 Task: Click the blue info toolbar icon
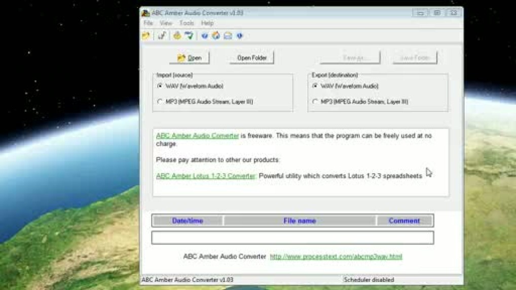pos(239,36)
